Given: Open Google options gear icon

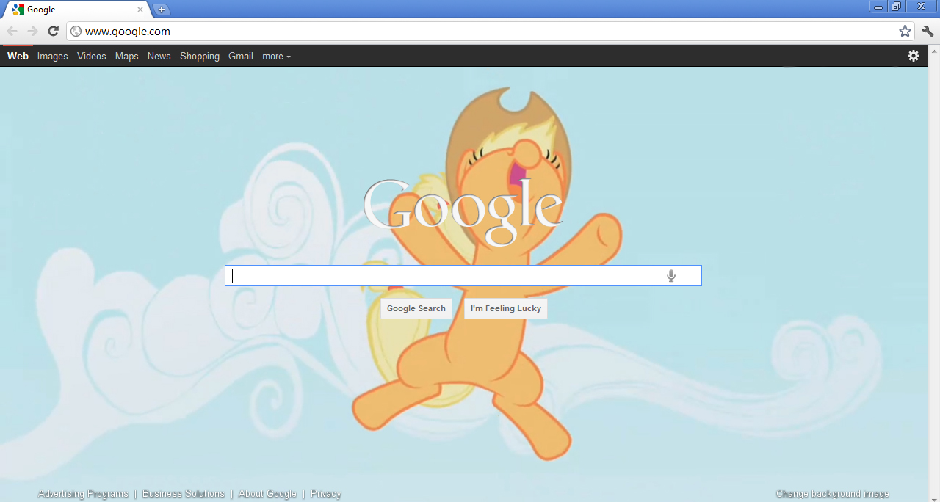Looking at the screenshot, I should pos(914,56).
